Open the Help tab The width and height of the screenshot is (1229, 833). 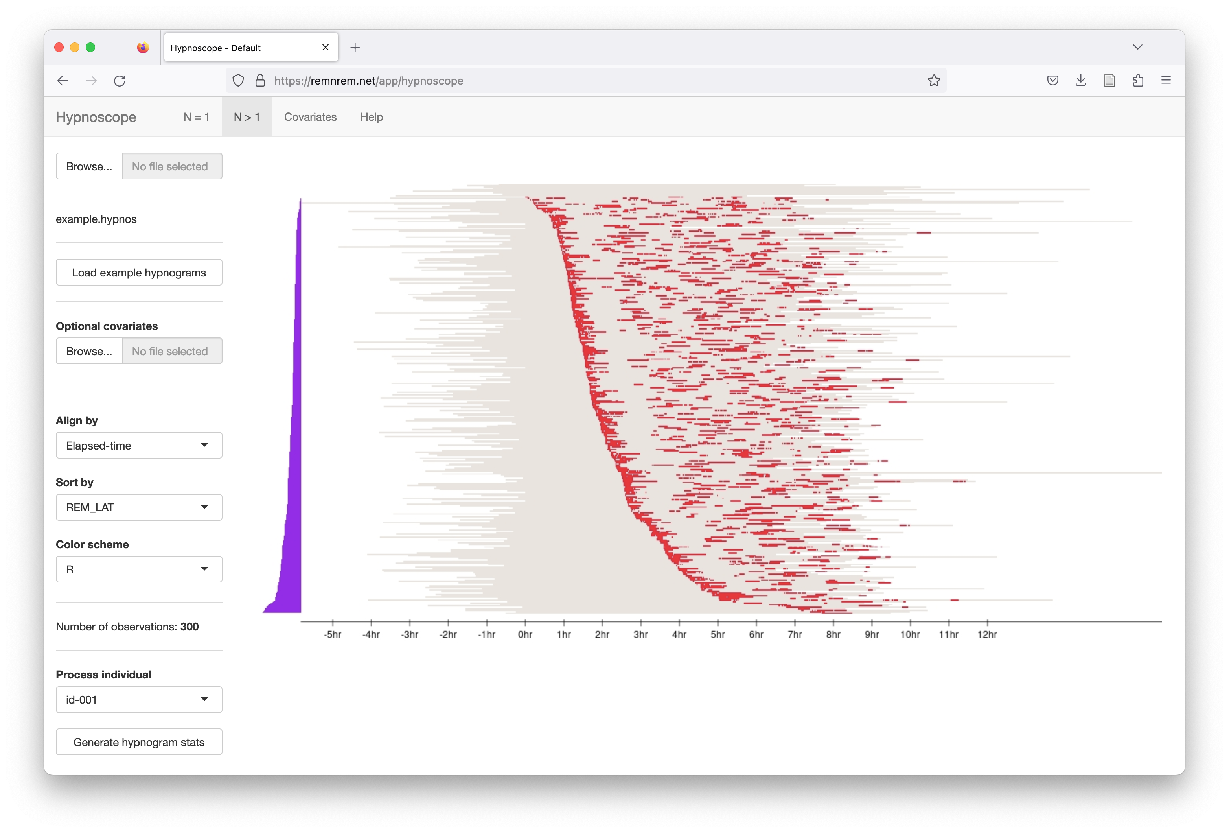tap(371, 117)
